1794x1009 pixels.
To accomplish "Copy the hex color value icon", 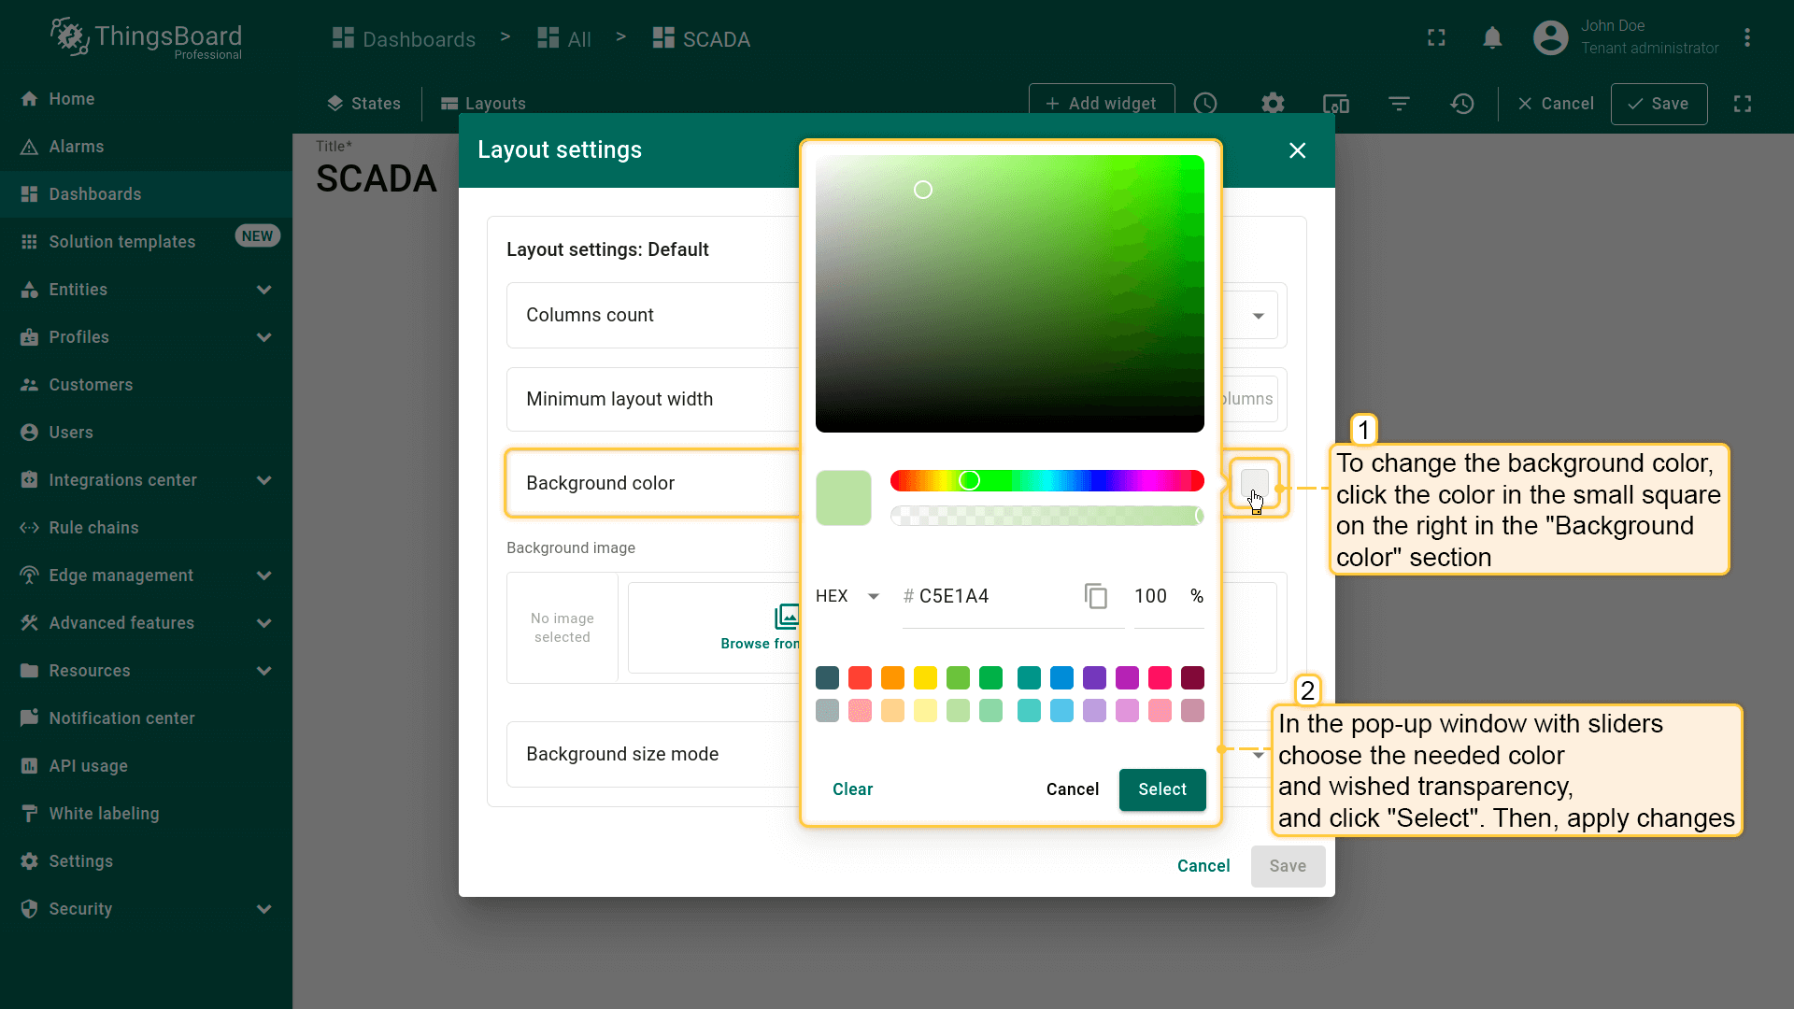I will [1095, 596].
